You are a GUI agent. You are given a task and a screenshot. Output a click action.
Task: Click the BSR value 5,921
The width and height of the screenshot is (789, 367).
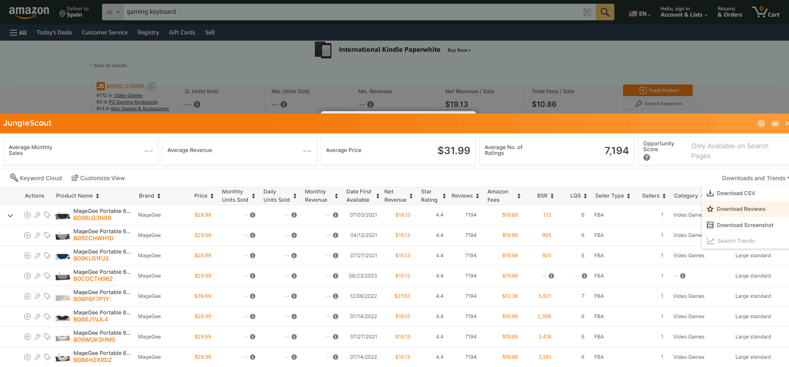pyautogui.click(x=545, y=296)
